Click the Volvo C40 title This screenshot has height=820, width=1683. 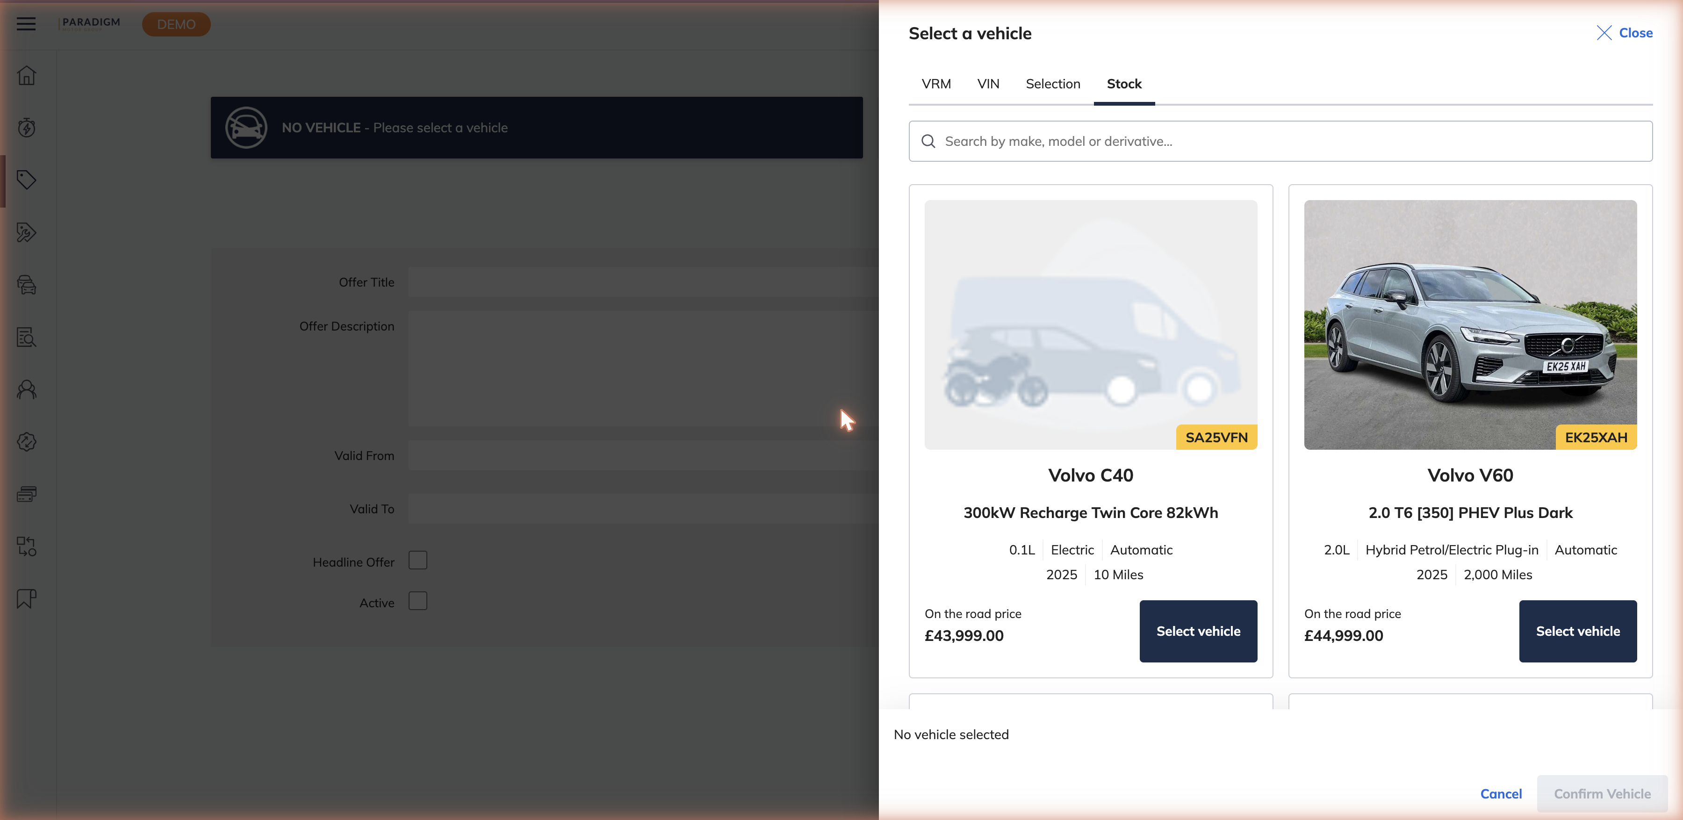(x=1090, y=475)
